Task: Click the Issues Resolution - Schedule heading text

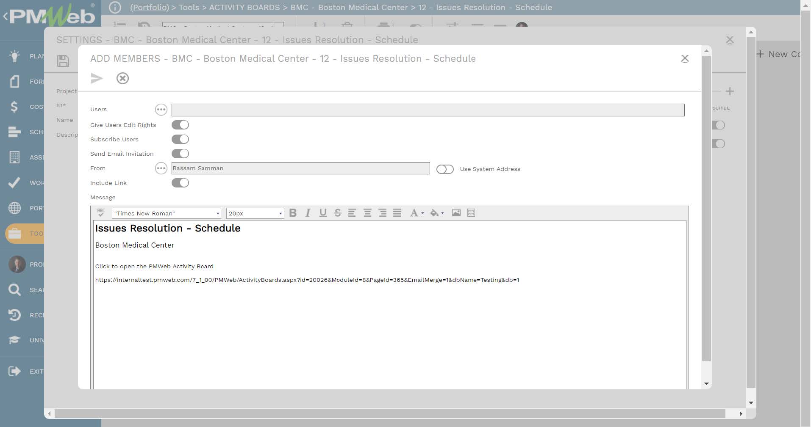Action: point(168,228)
